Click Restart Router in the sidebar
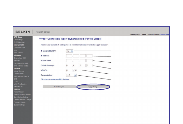Image resolution: width=183 pixels, height=124 pixels. point(19,92)
